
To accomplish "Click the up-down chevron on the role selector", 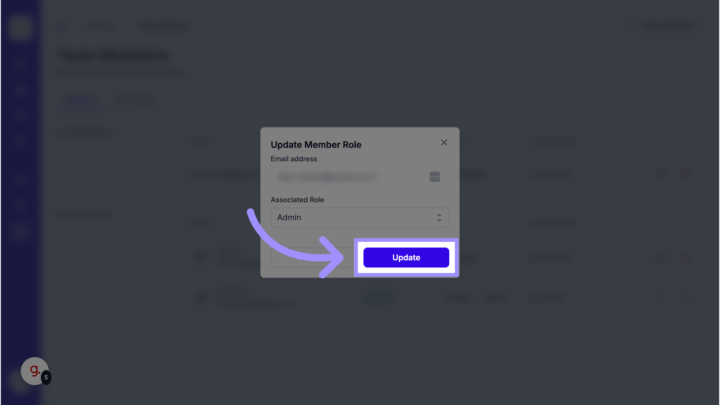I will click(x=439, y=217).
